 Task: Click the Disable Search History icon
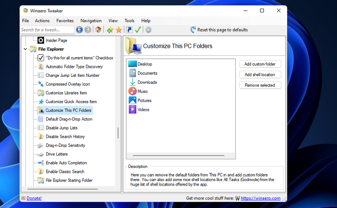pos(41,136)
